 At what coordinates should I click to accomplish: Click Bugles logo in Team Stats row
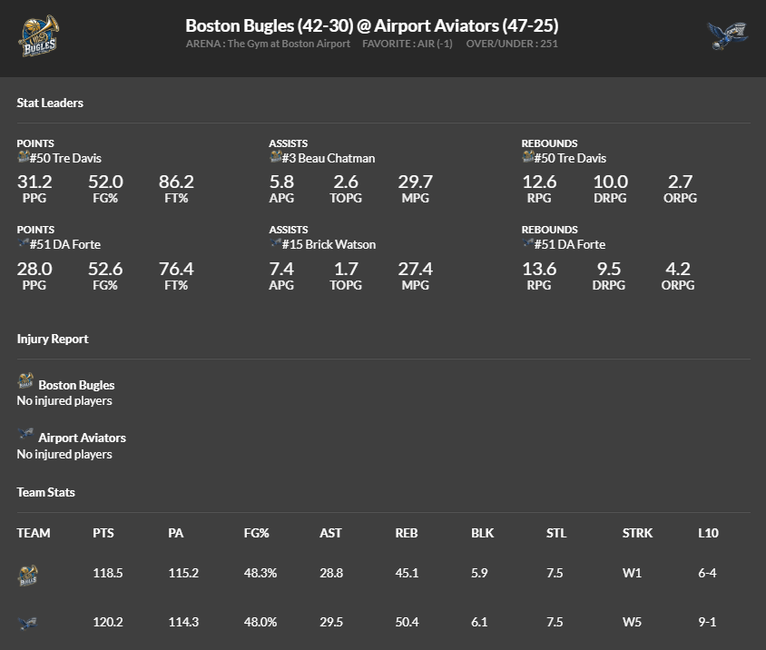click(x=27, y=574)
